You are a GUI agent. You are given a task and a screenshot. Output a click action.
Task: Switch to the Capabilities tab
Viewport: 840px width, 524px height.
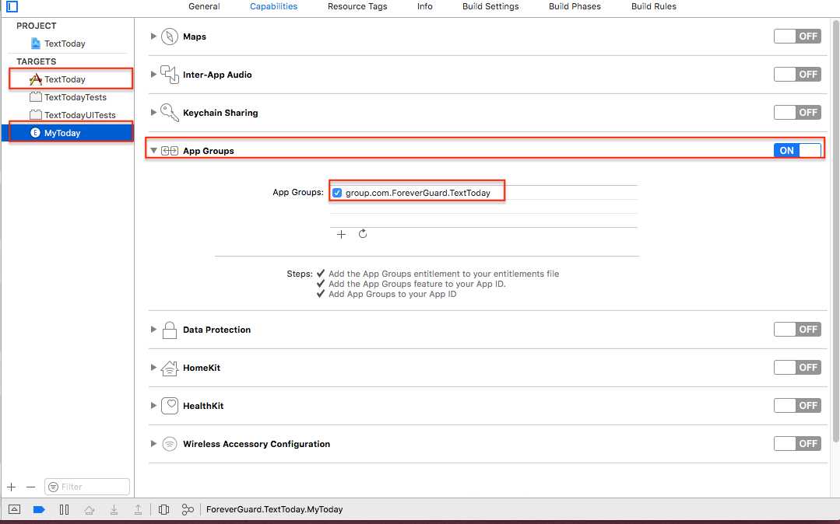coord(274,6)
